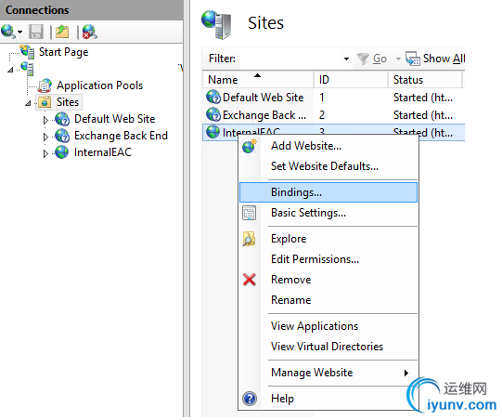Click the Add Website globe icon in the menu

250,146
